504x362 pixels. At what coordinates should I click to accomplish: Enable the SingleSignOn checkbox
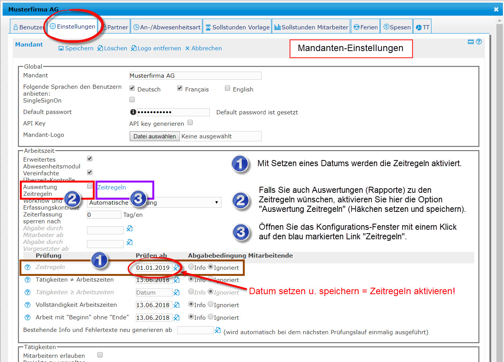click(x=132, y=99)
